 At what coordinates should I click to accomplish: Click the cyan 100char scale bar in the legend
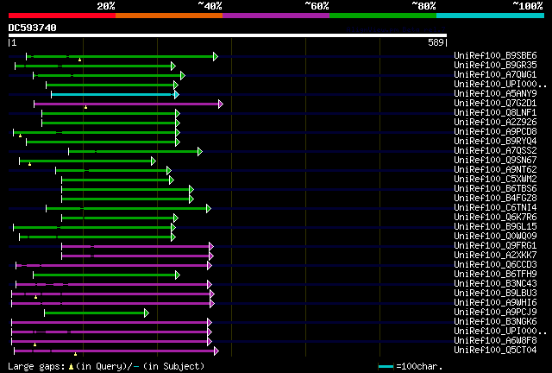(x=386, y=367)
